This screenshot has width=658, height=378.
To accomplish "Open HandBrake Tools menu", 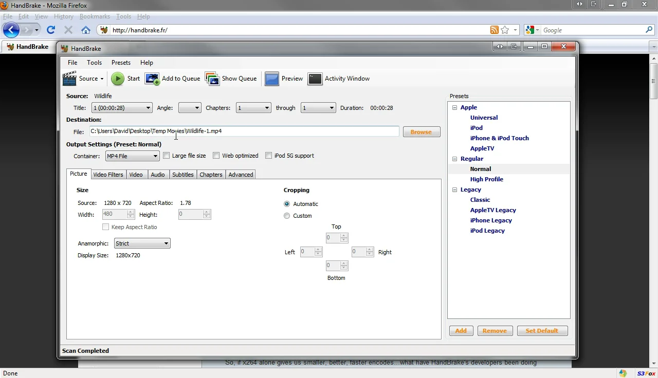I will tap(94, 63).
